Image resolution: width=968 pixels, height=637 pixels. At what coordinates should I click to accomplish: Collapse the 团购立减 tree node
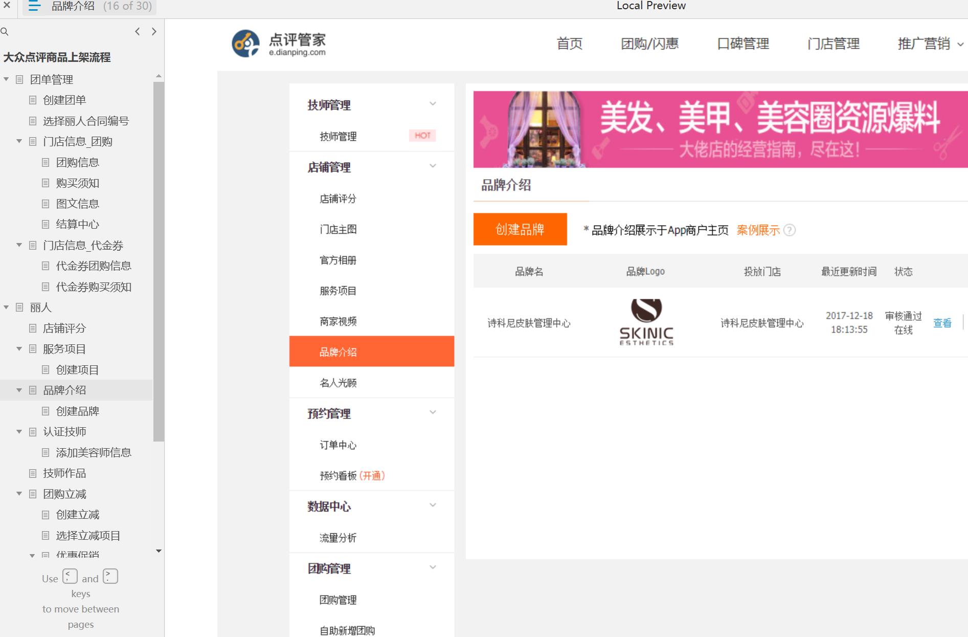click(x=19, y=494)
